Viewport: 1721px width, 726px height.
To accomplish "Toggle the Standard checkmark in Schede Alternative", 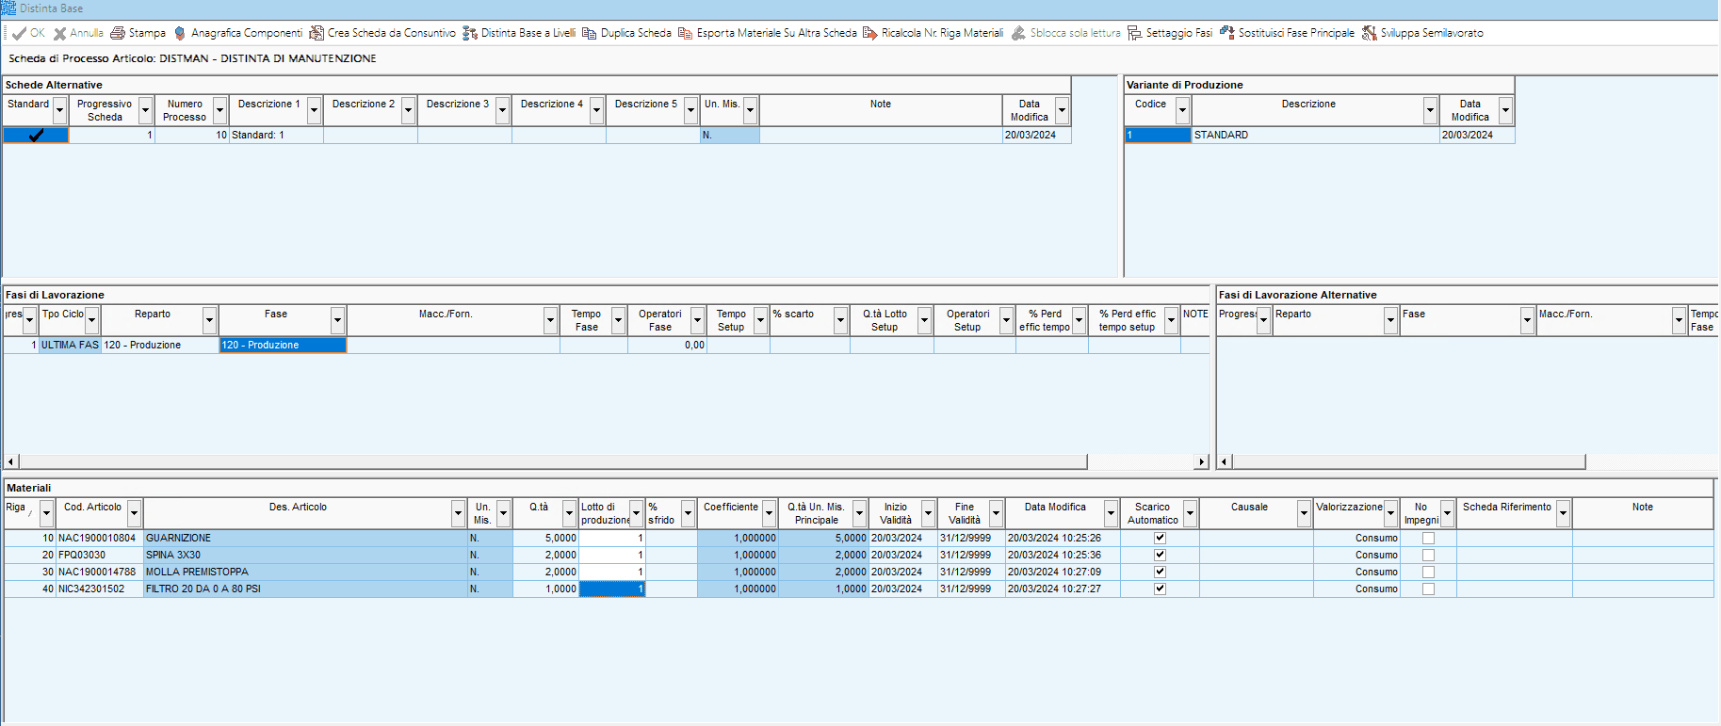I will 36,135.
